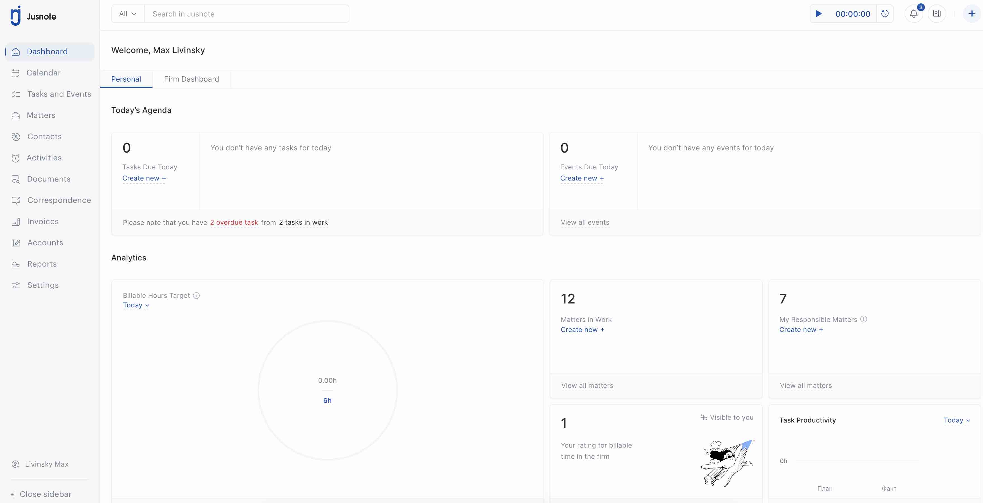983x503 pixels.
Task: Open Contacts from the sidebar
Action: point(44,136)
